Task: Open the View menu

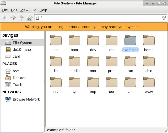Action: tap(24, 10)
